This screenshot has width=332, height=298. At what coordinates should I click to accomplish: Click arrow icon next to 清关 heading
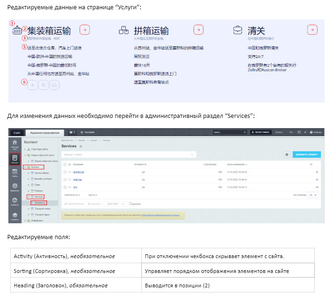click(x=312, y=30)
